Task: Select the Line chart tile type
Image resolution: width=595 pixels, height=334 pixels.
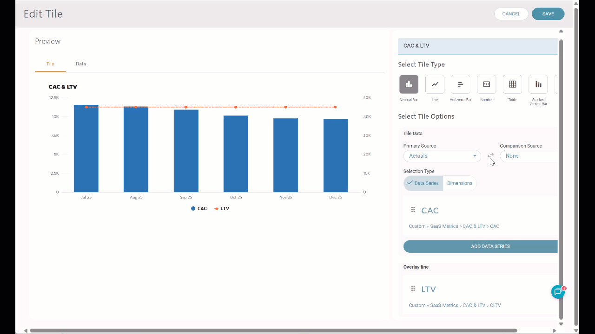Action: click(435, 84)
